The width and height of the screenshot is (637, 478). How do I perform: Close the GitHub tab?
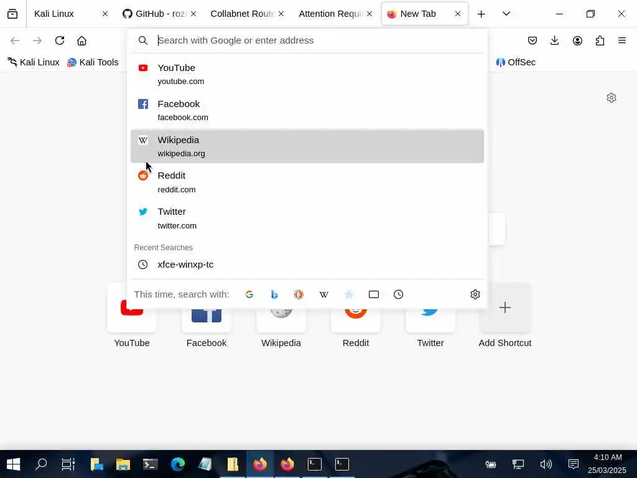click(x=193, y=14)
